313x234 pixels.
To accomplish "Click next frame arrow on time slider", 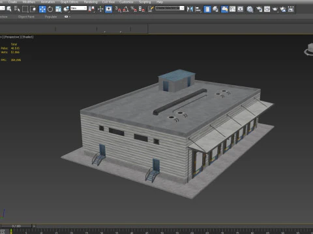I will (34, 226).
